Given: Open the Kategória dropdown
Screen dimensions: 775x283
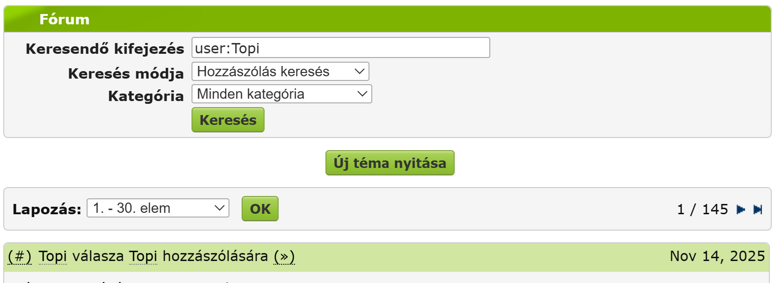Looking at the screenshot, I should tap(281, 94).
